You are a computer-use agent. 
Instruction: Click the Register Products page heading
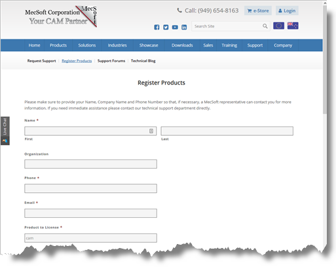(x=161, y=83)
